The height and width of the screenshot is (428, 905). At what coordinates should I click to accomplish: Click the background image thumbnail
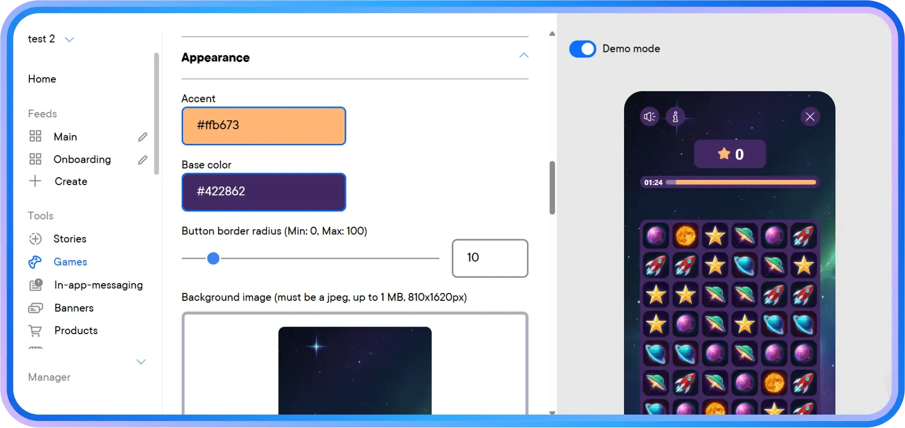(355, 370)
